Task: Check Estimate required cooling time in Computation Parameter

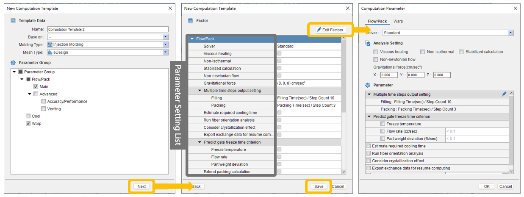Action: pyautogui.click(x=368, y=146)
